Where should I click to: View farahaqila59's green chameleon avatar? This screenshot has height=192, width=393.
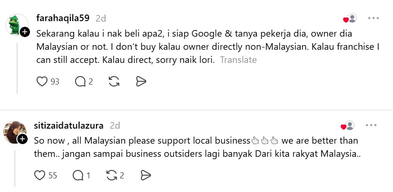[x=17, y=24]
